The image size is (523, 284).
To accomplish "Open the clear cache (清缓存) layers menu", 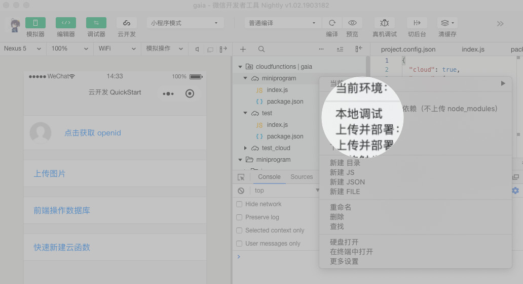I will click(447, 23).
